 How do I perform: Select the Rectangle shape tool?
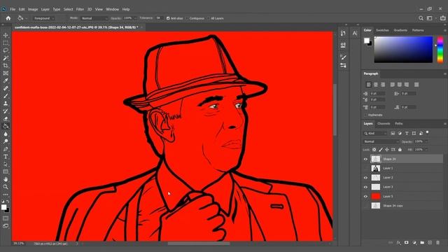(6, 171)
